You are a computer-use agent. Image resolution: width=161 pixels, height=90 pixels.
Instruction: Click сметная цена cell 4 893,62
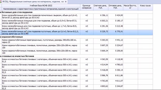tap(101, 87)
